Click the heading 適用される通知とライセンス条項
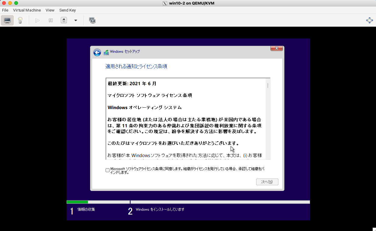The image size is (376, 231). [x=136, y=66]
